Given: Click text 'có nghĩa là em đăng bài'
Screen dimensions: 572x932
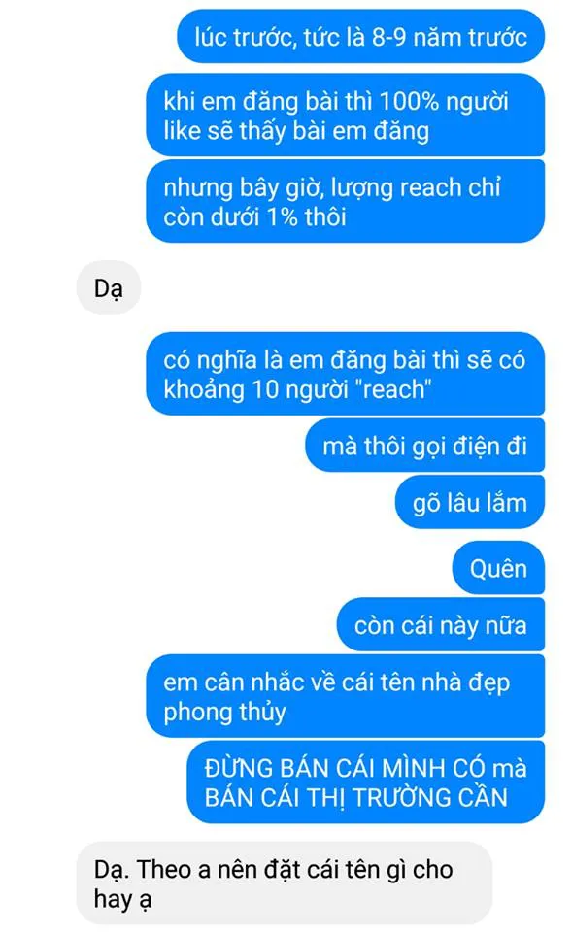Looking at the screenshot, I should click(295, 360).
